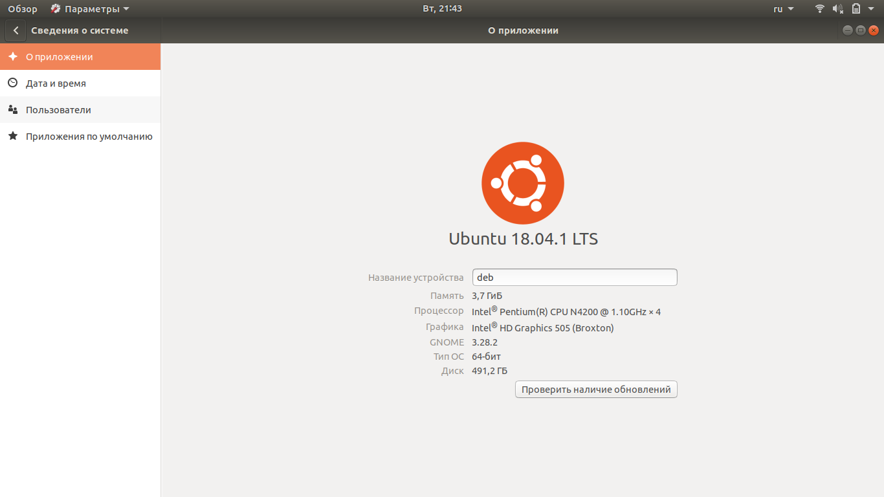Click the Память label
This screenshot has width=884, height=497.
click(447, 296)
